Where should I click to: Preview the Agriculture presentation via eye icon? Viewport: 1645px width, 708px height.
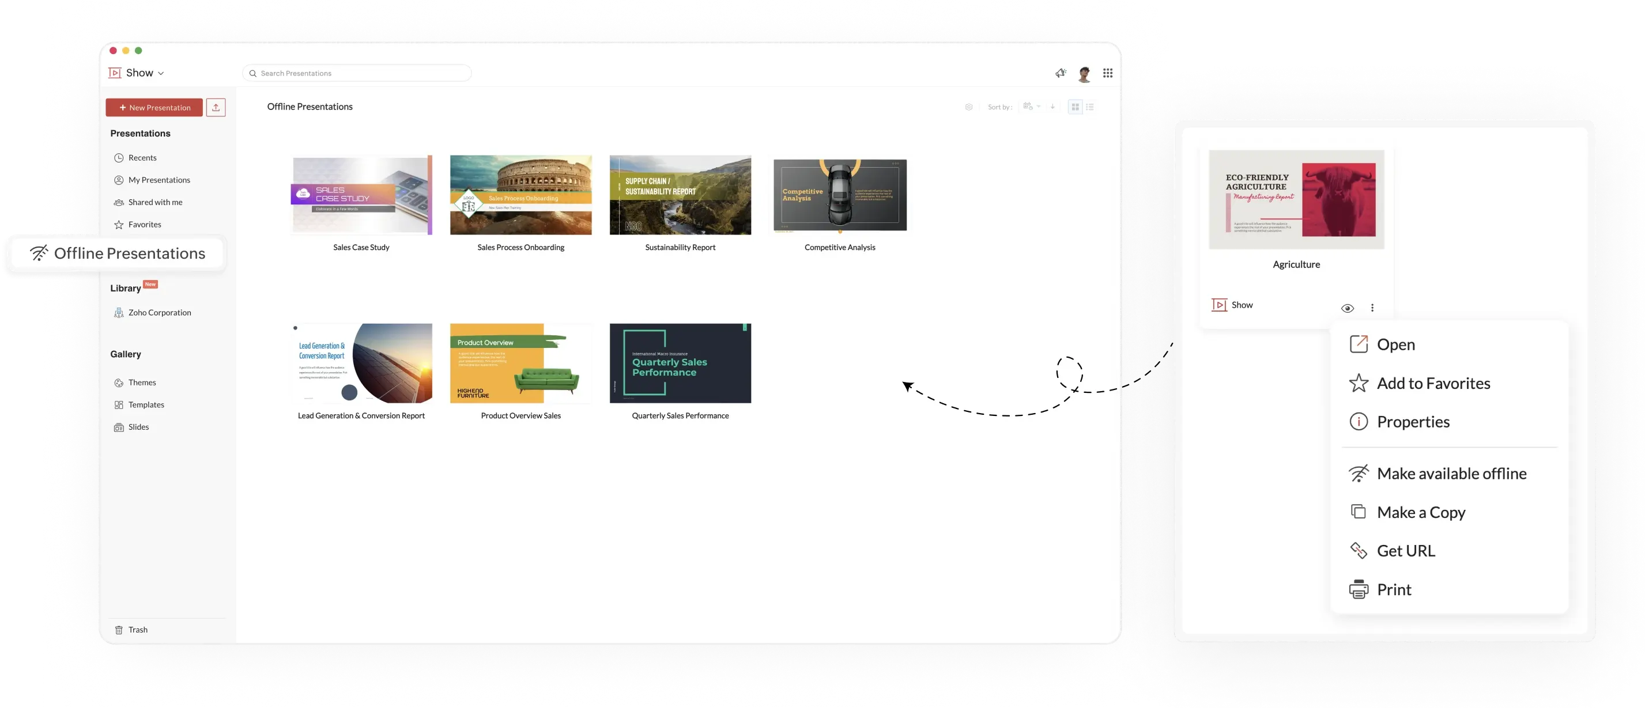click(x=1349, y=308)
